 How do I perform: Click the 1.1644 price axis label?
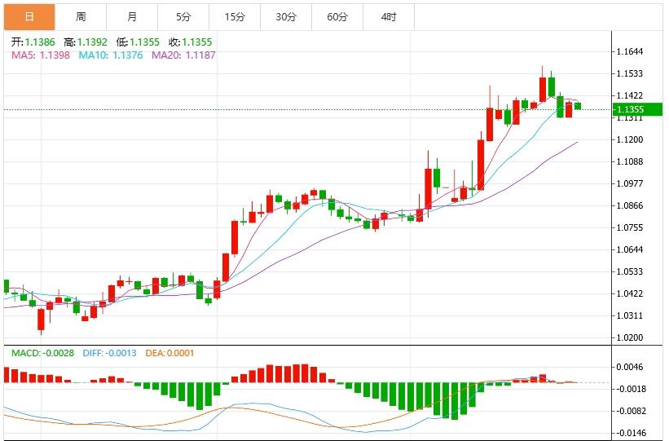pos(630,51)
